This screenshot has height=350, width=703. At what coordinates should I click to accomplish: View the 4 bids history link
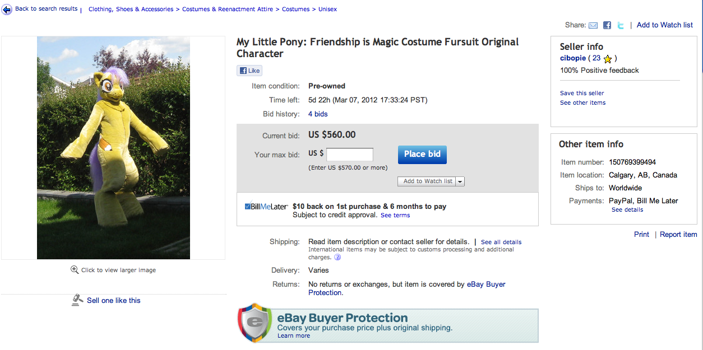pyautogui.click(x=318, y=114)
